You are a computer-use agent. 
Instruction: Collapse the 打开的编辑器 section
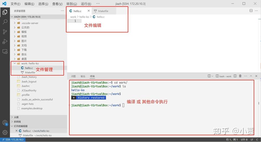[x=39, y=126]
